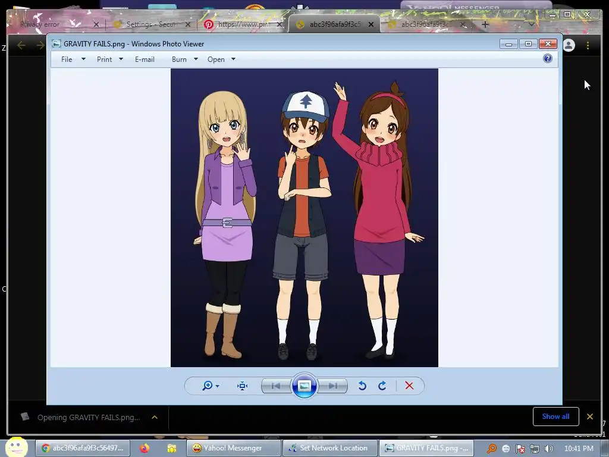This screenshot has width=609, height=457.
Task: Click the 10:41 PM system clock
Action: tap(579, 448)
